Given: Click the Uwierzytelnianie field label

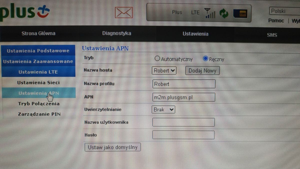Looking at the screenshot, I should [102, 109].
